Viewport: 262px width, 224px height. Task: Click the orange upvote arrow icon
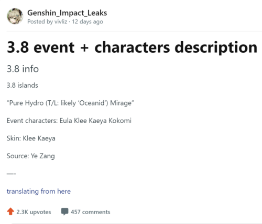click(10, 211)
